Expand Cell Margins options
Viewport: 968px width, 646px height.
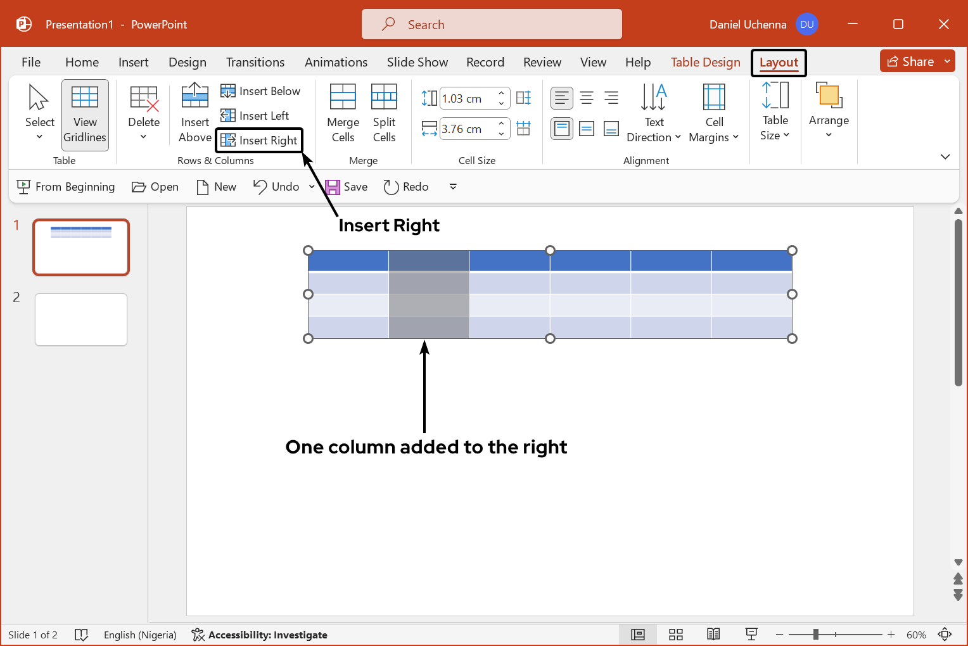[714, 115]
